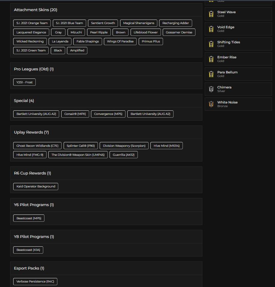Click the Hive Mind (FMG-9) tag
This screenshot has width=275, height=287.
pos(30,155)
